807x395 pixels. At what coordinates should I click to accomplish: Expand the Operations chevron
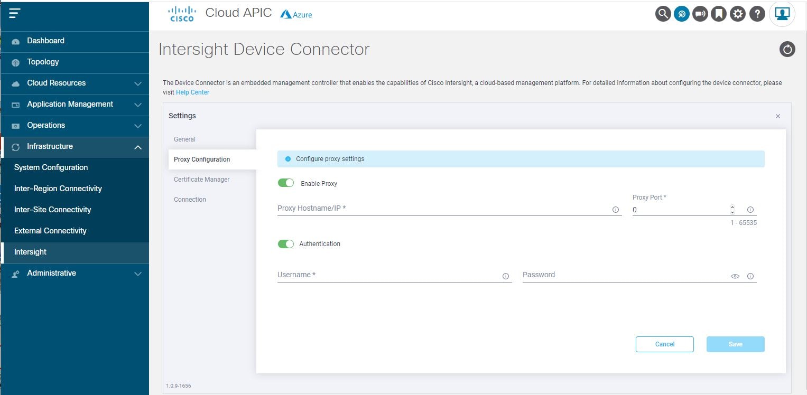(x=138, y=126)
